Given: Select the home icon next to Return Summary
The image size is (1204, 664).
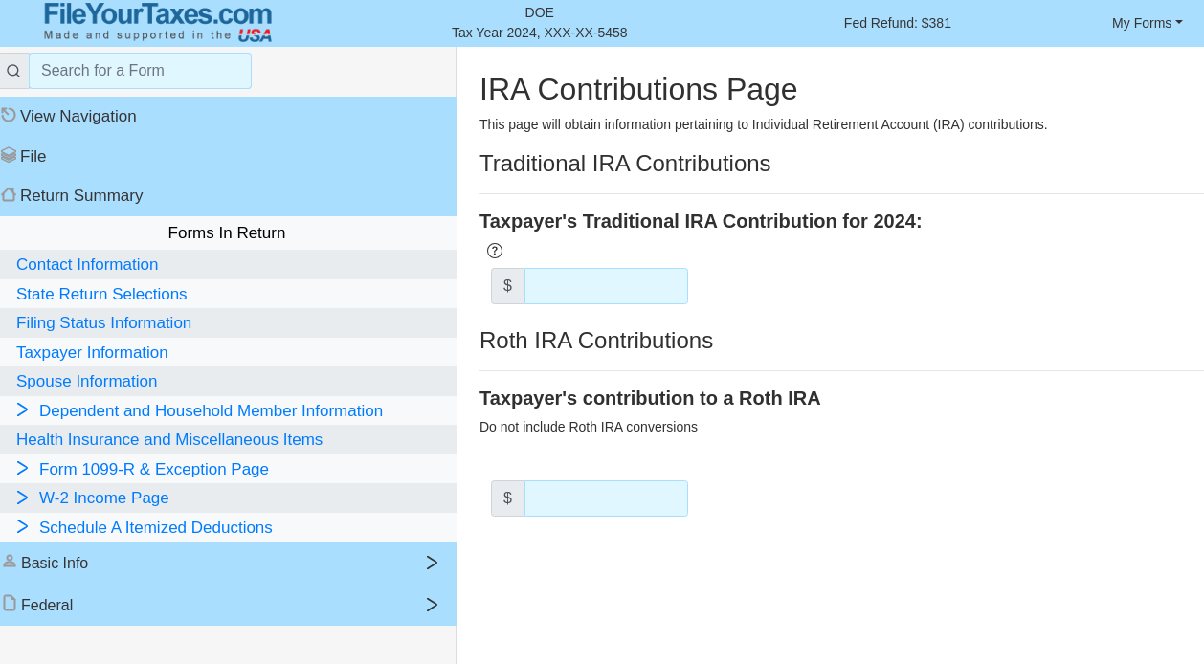Looking at the screenshot, I should click(9, 194).
